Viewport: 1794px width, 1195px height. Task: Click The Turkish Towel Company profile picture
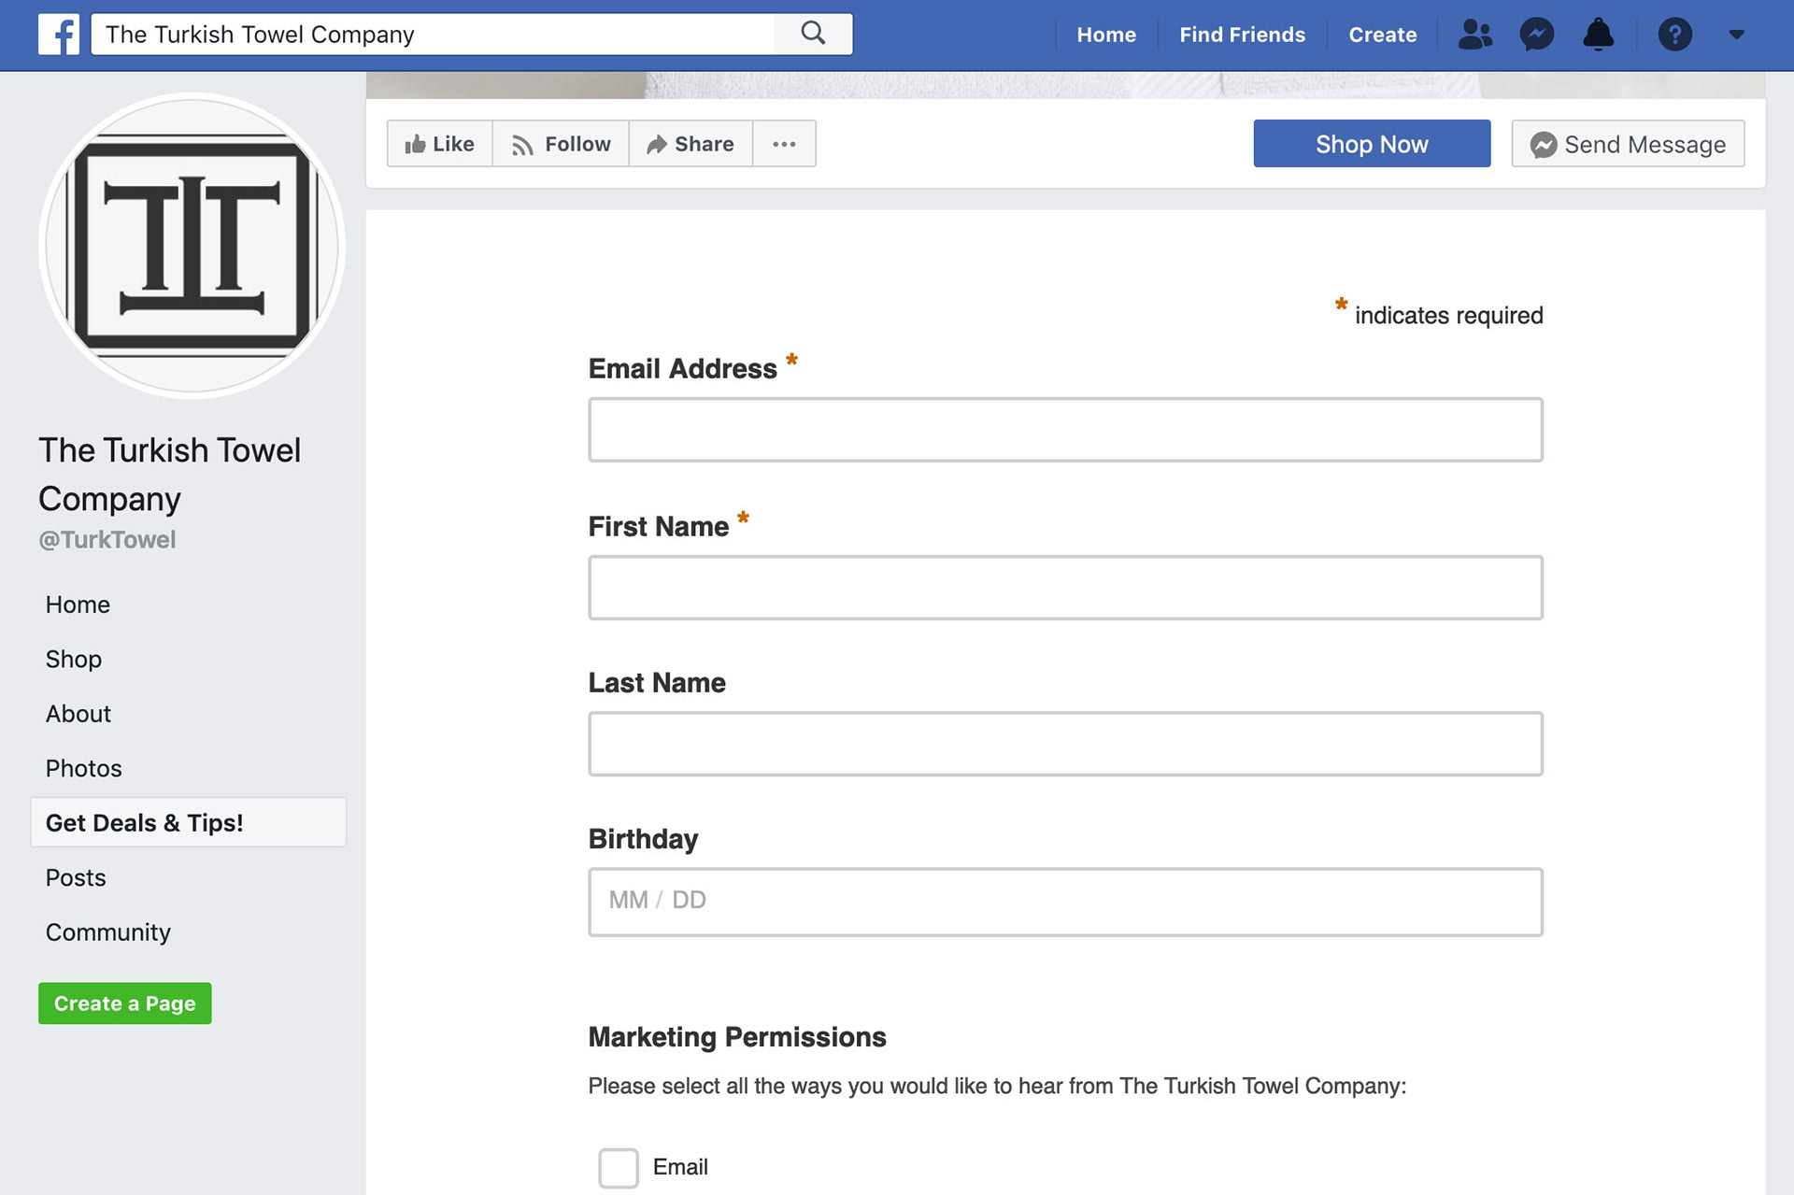click(x=192, y=246)
